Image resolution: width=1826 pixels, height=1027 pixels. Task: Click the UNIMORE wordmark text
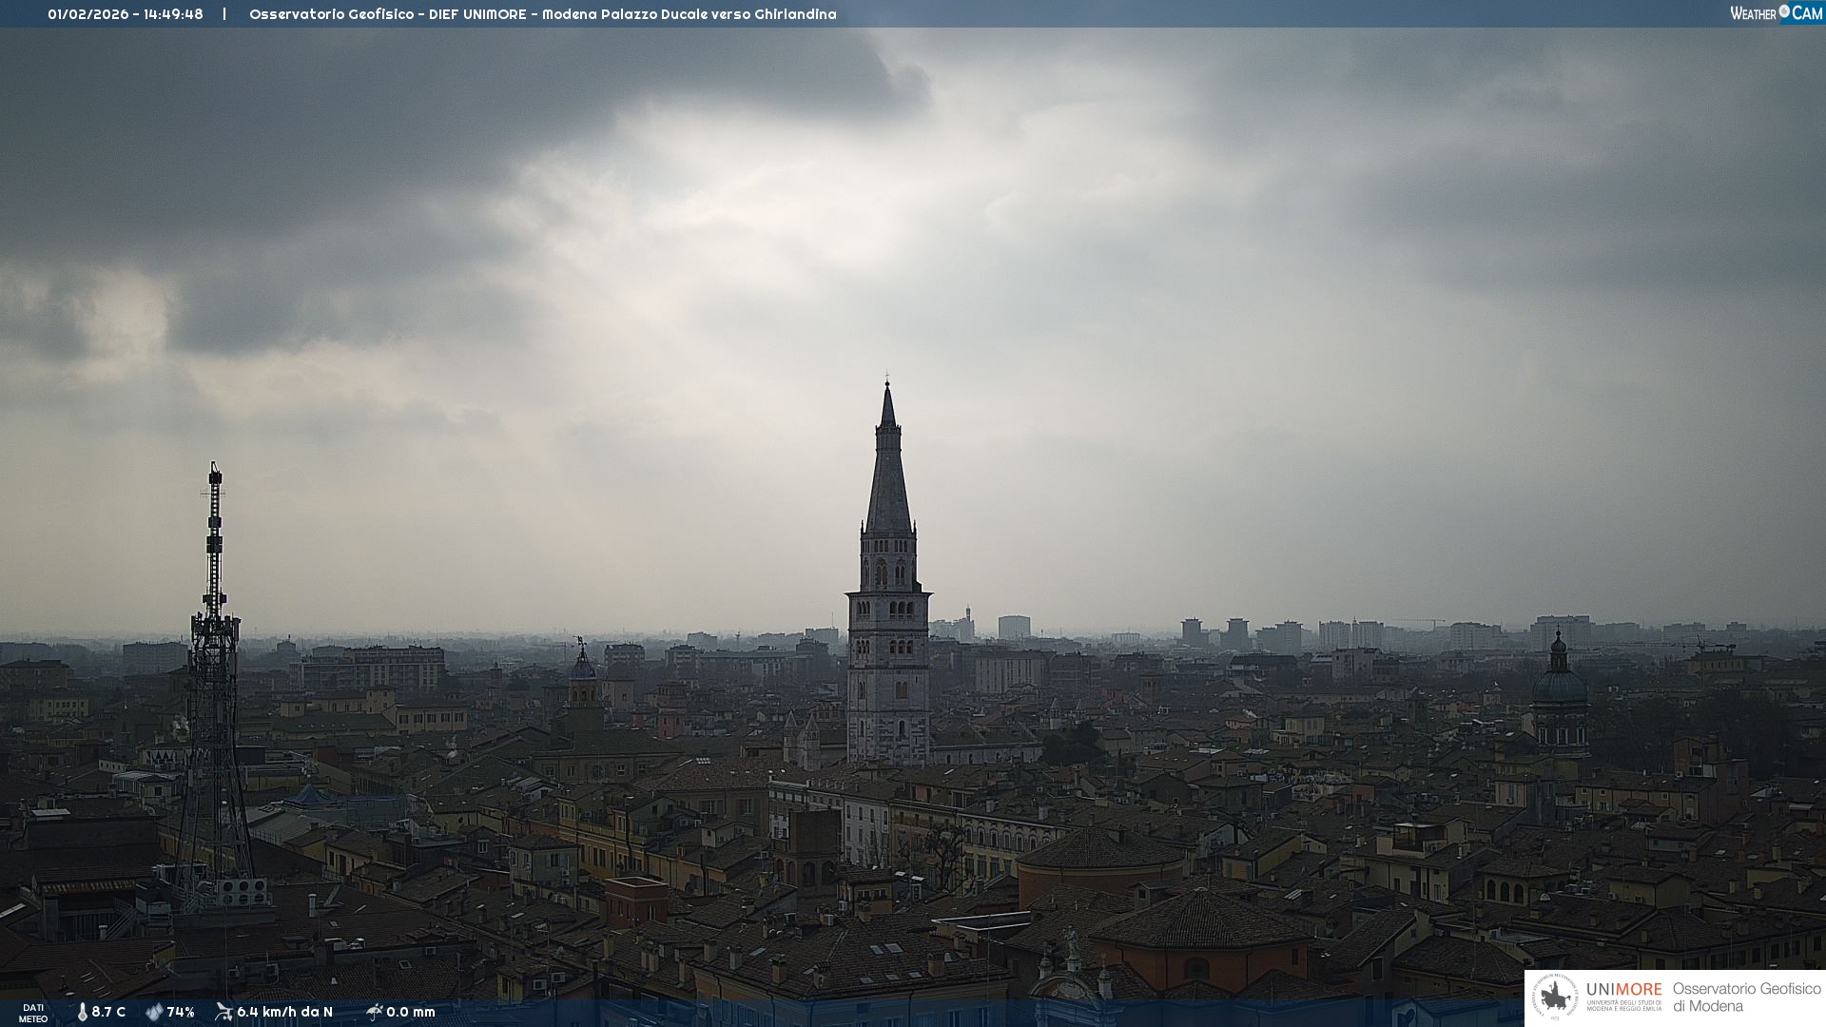click(1623, 990)
